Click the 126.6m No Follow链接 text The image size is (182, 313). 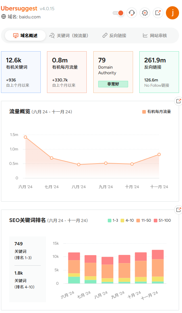click(x=157, y=83)
